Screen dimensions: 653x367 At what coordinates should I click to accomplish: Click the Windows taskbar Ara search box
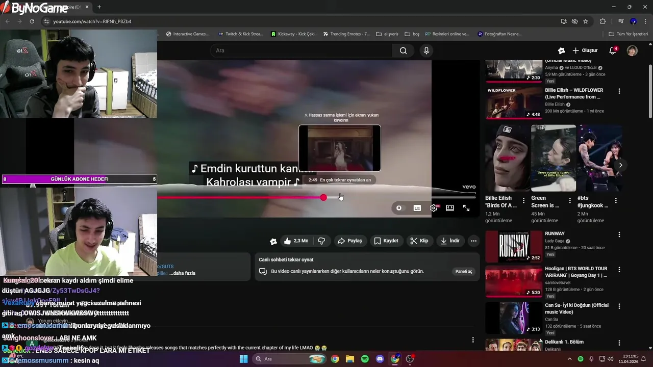click(x=289, y=359)
